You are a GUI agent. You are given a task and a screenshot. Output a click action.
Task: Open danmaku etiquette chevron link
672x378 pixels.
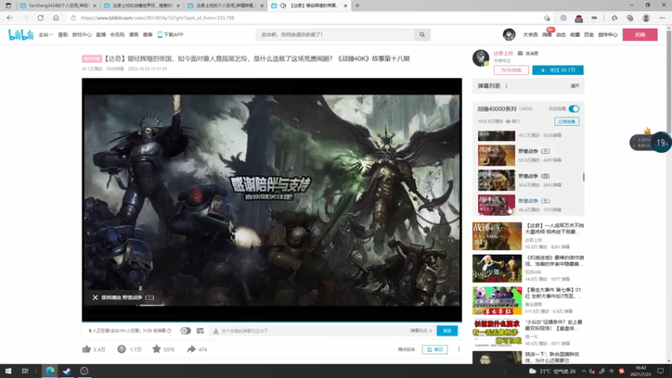click(x=421, y=331)
